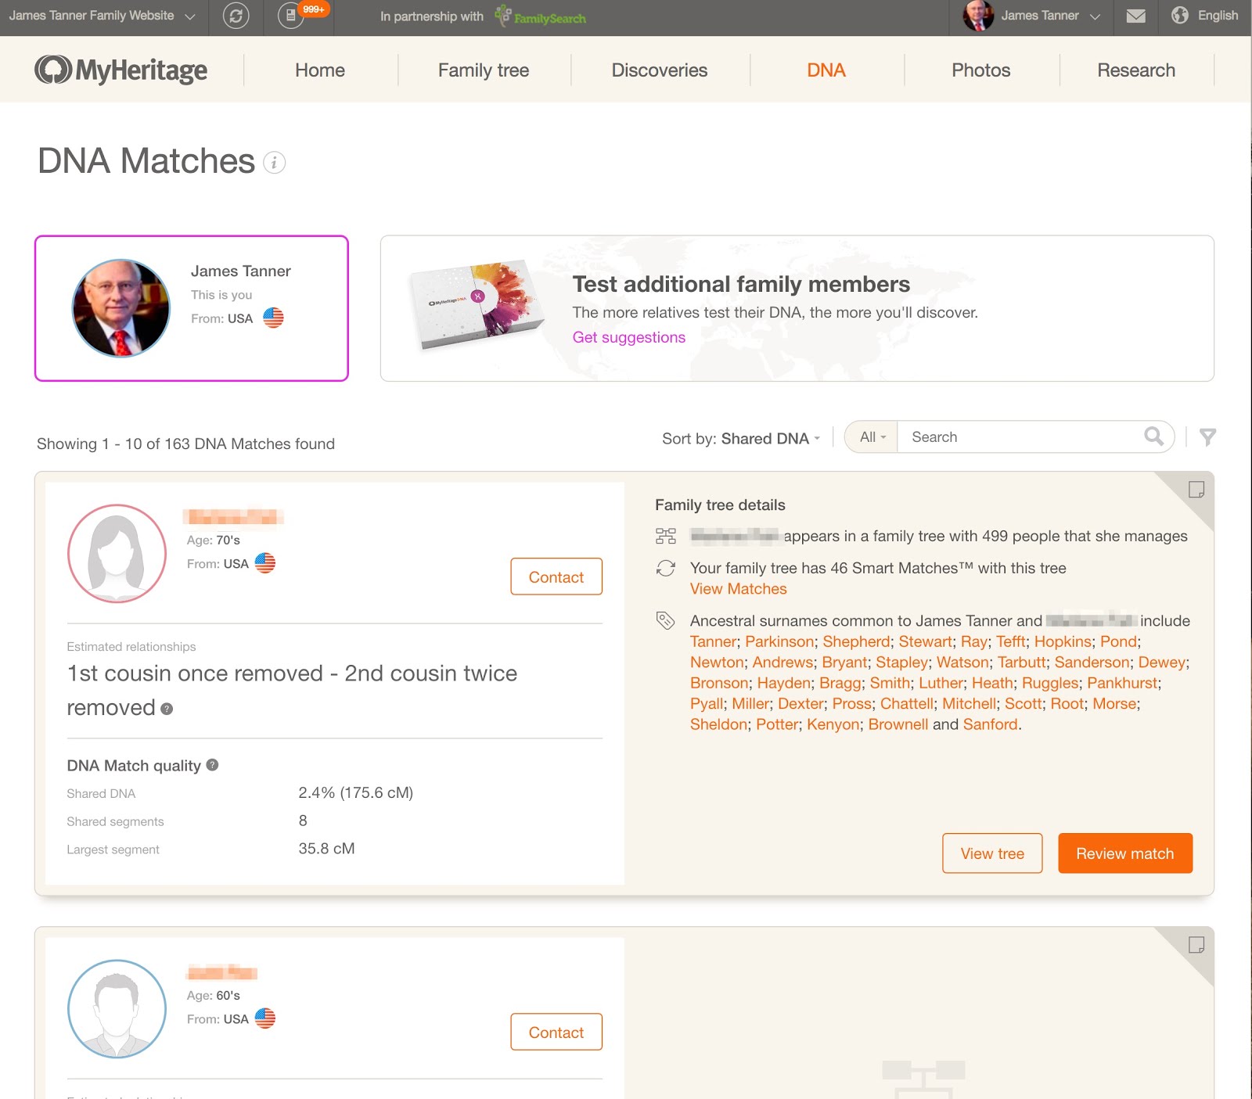Click the Brownell surname link
1252x1099 pixels.
(898, 724)
